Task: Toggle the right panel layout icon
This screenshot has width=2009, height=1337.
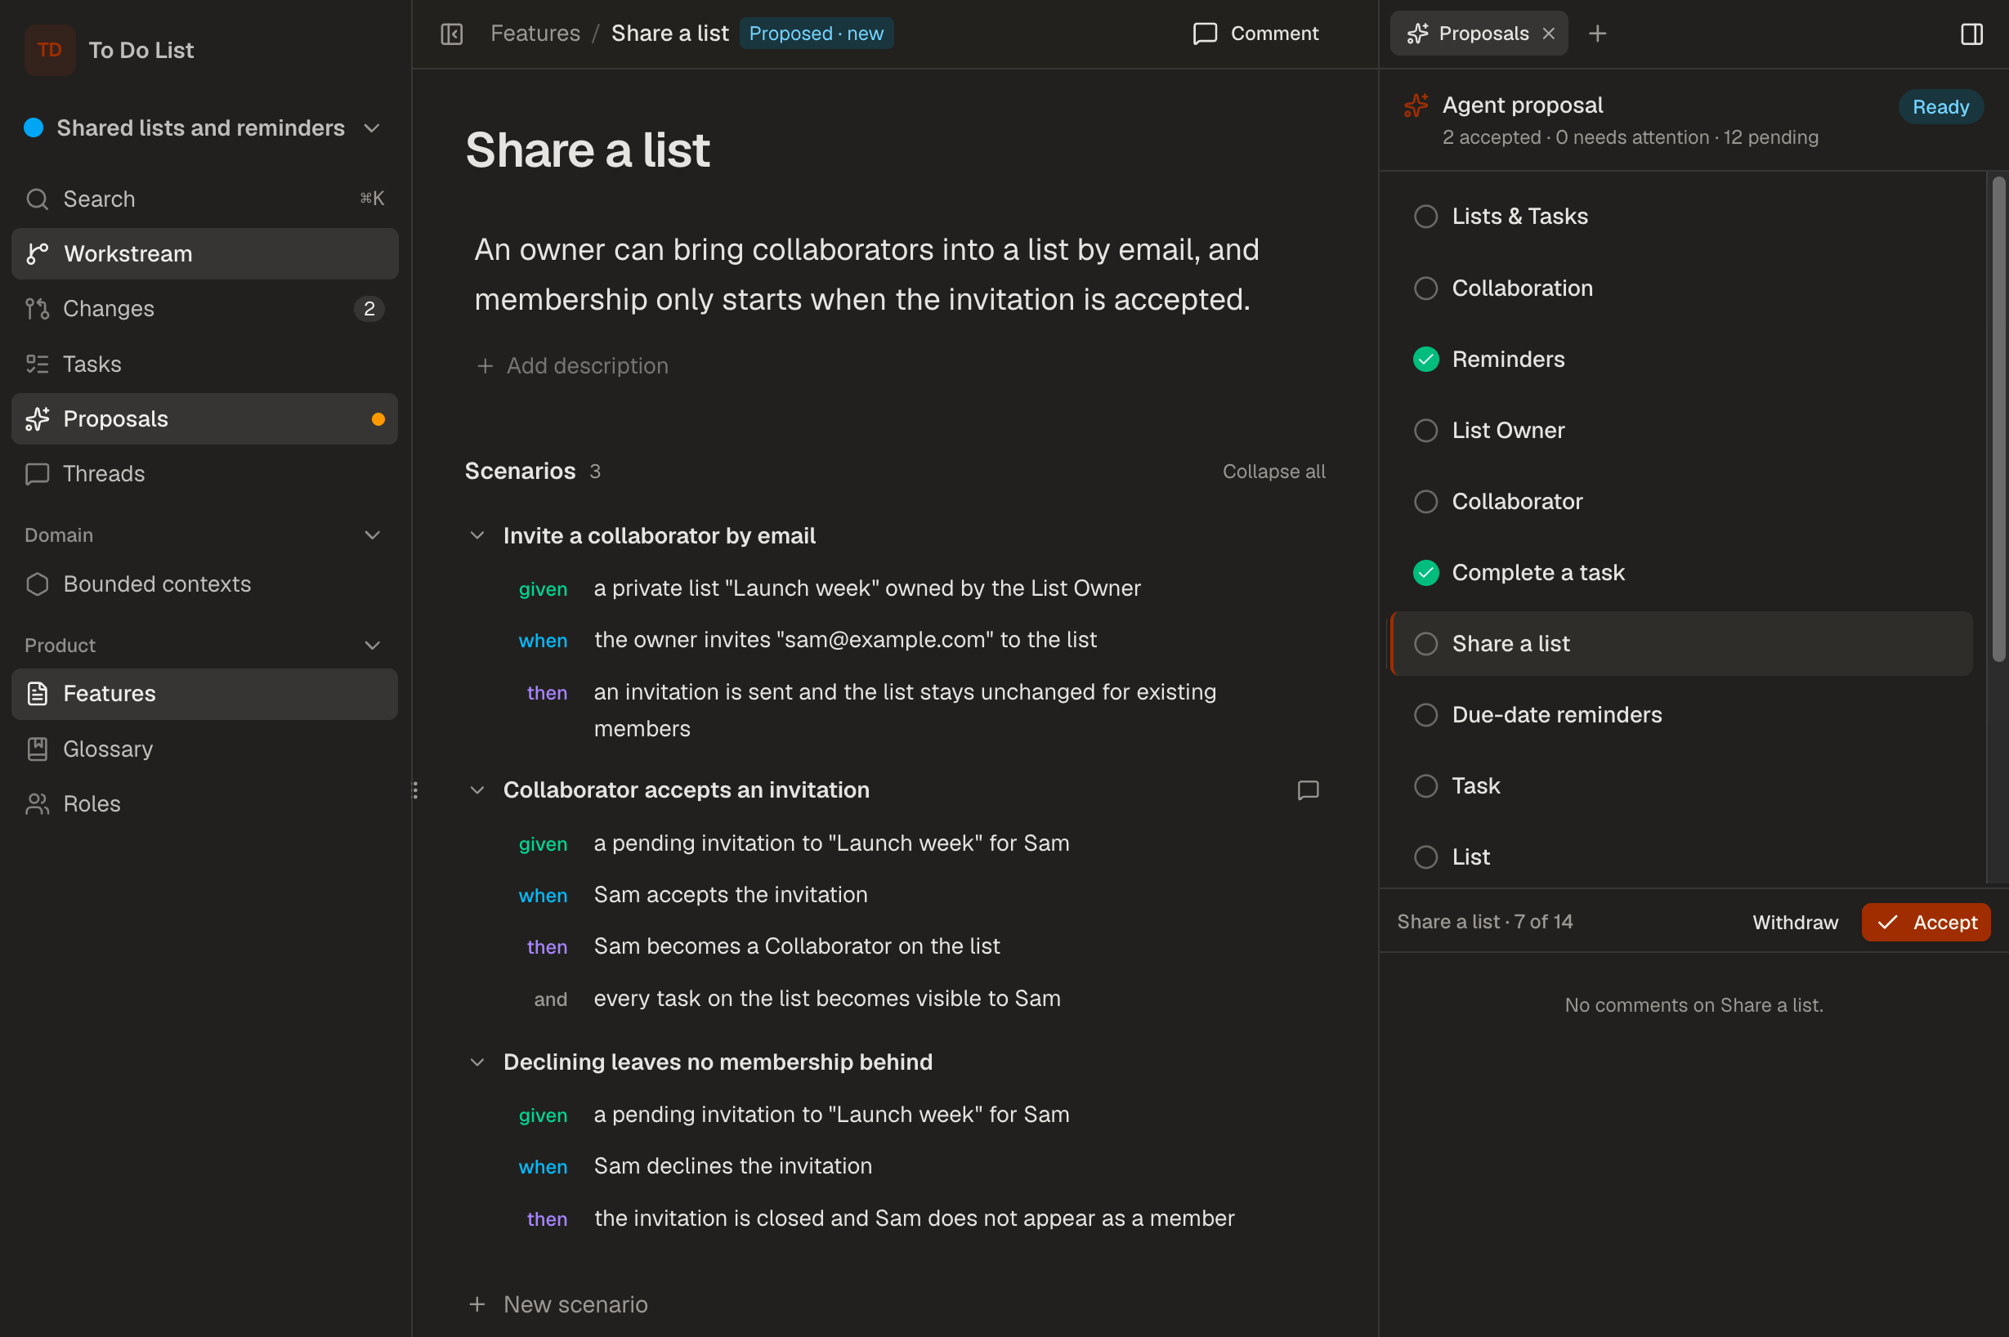Action: 1971,34
